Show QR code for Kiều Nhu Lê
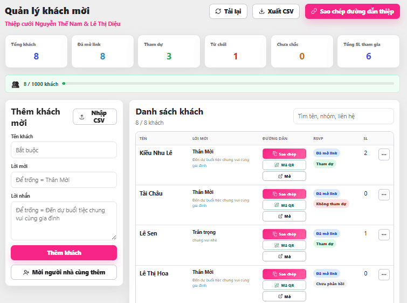 [x=284, y=165]
